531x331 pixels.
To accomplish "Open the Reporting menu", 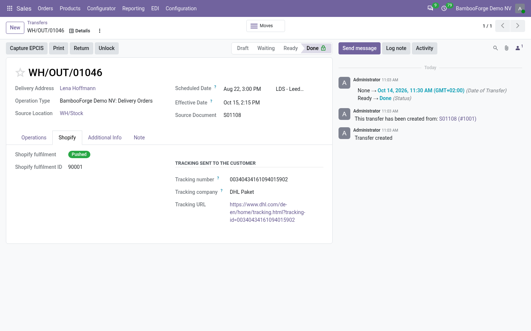I will pyautogui.click(x=133, y=8).
